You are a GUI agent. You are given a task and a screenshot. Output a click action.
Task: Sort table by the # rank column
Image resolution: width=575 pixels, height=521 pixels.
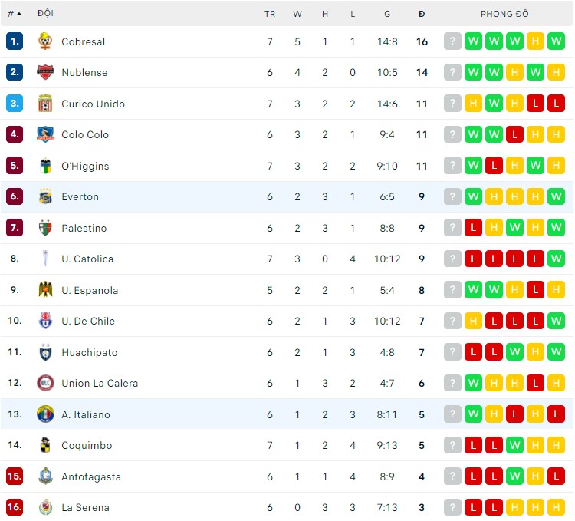click(14, 14)
